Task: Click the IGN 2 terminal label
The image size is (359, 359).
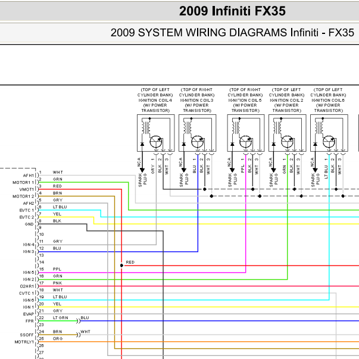Action: coord(29,279)
